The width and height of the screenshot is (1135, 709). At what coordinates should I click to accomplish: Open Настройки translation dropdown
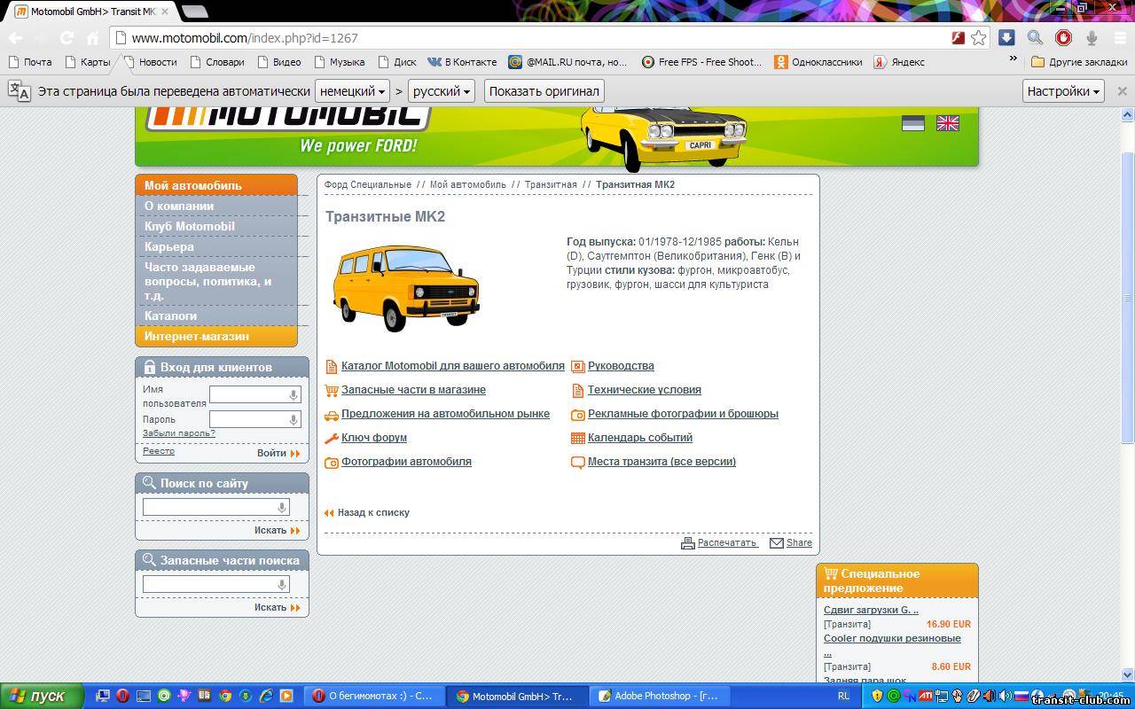click(x=1063, y=90)
